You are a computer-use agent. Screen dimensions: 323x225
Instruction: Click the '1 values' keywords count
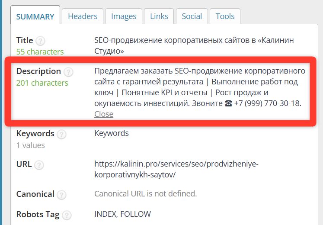point(31,145)
